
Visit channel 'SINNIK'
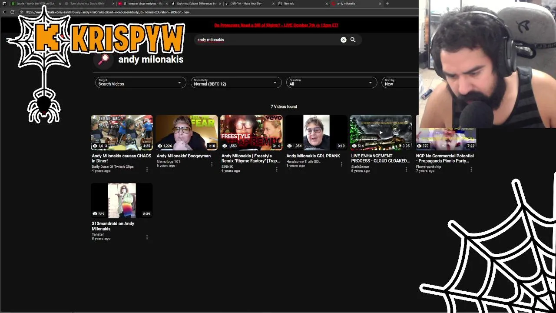[x=227, y=166]
